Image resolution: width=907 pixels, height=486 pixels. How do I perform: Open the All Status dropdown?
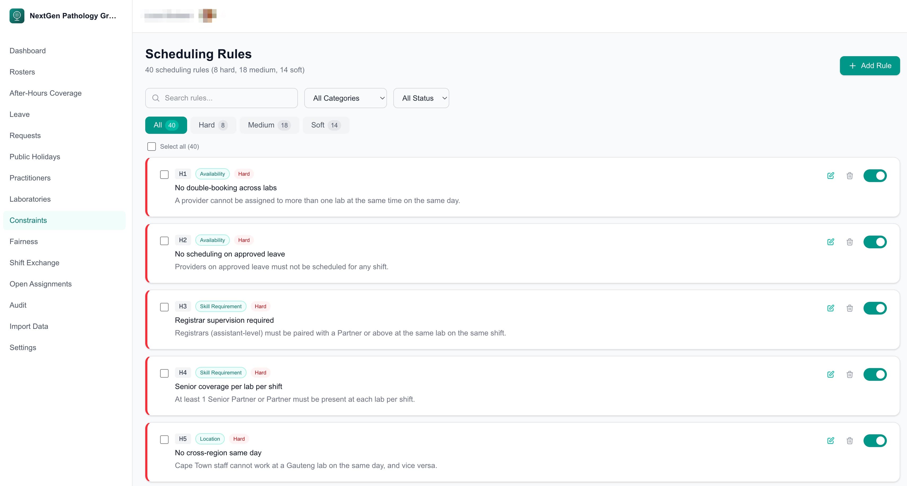point(421,98)
